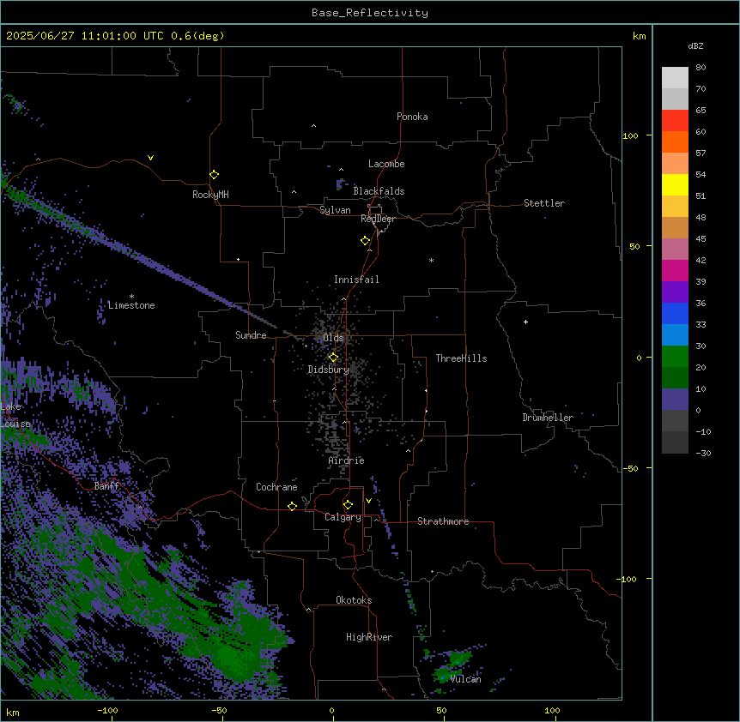Click the white asterisk marker above Limestone
Image resolution: width=740 pixels, height=722 pixels.
131,296
